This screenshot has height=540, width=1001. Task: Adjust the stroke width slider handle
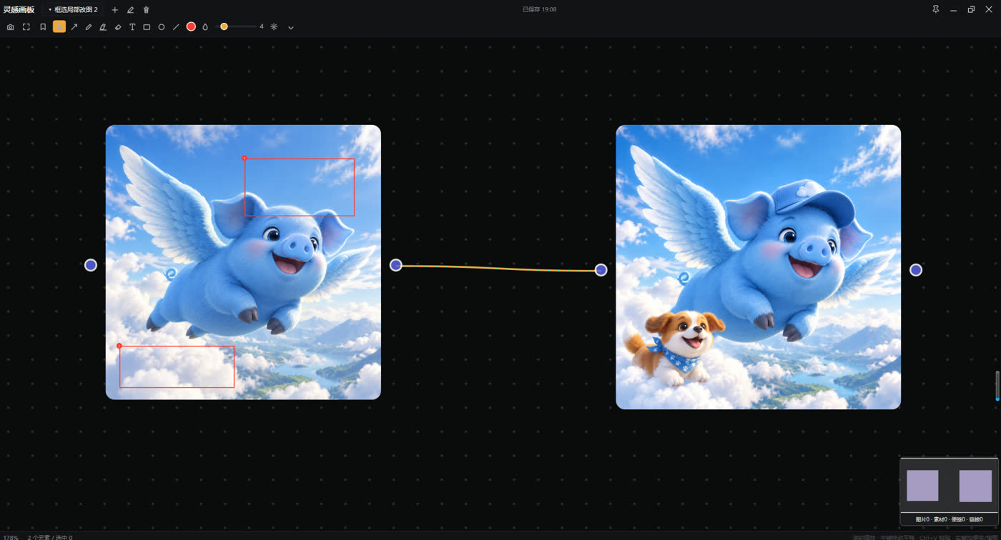tap(224, 26)
